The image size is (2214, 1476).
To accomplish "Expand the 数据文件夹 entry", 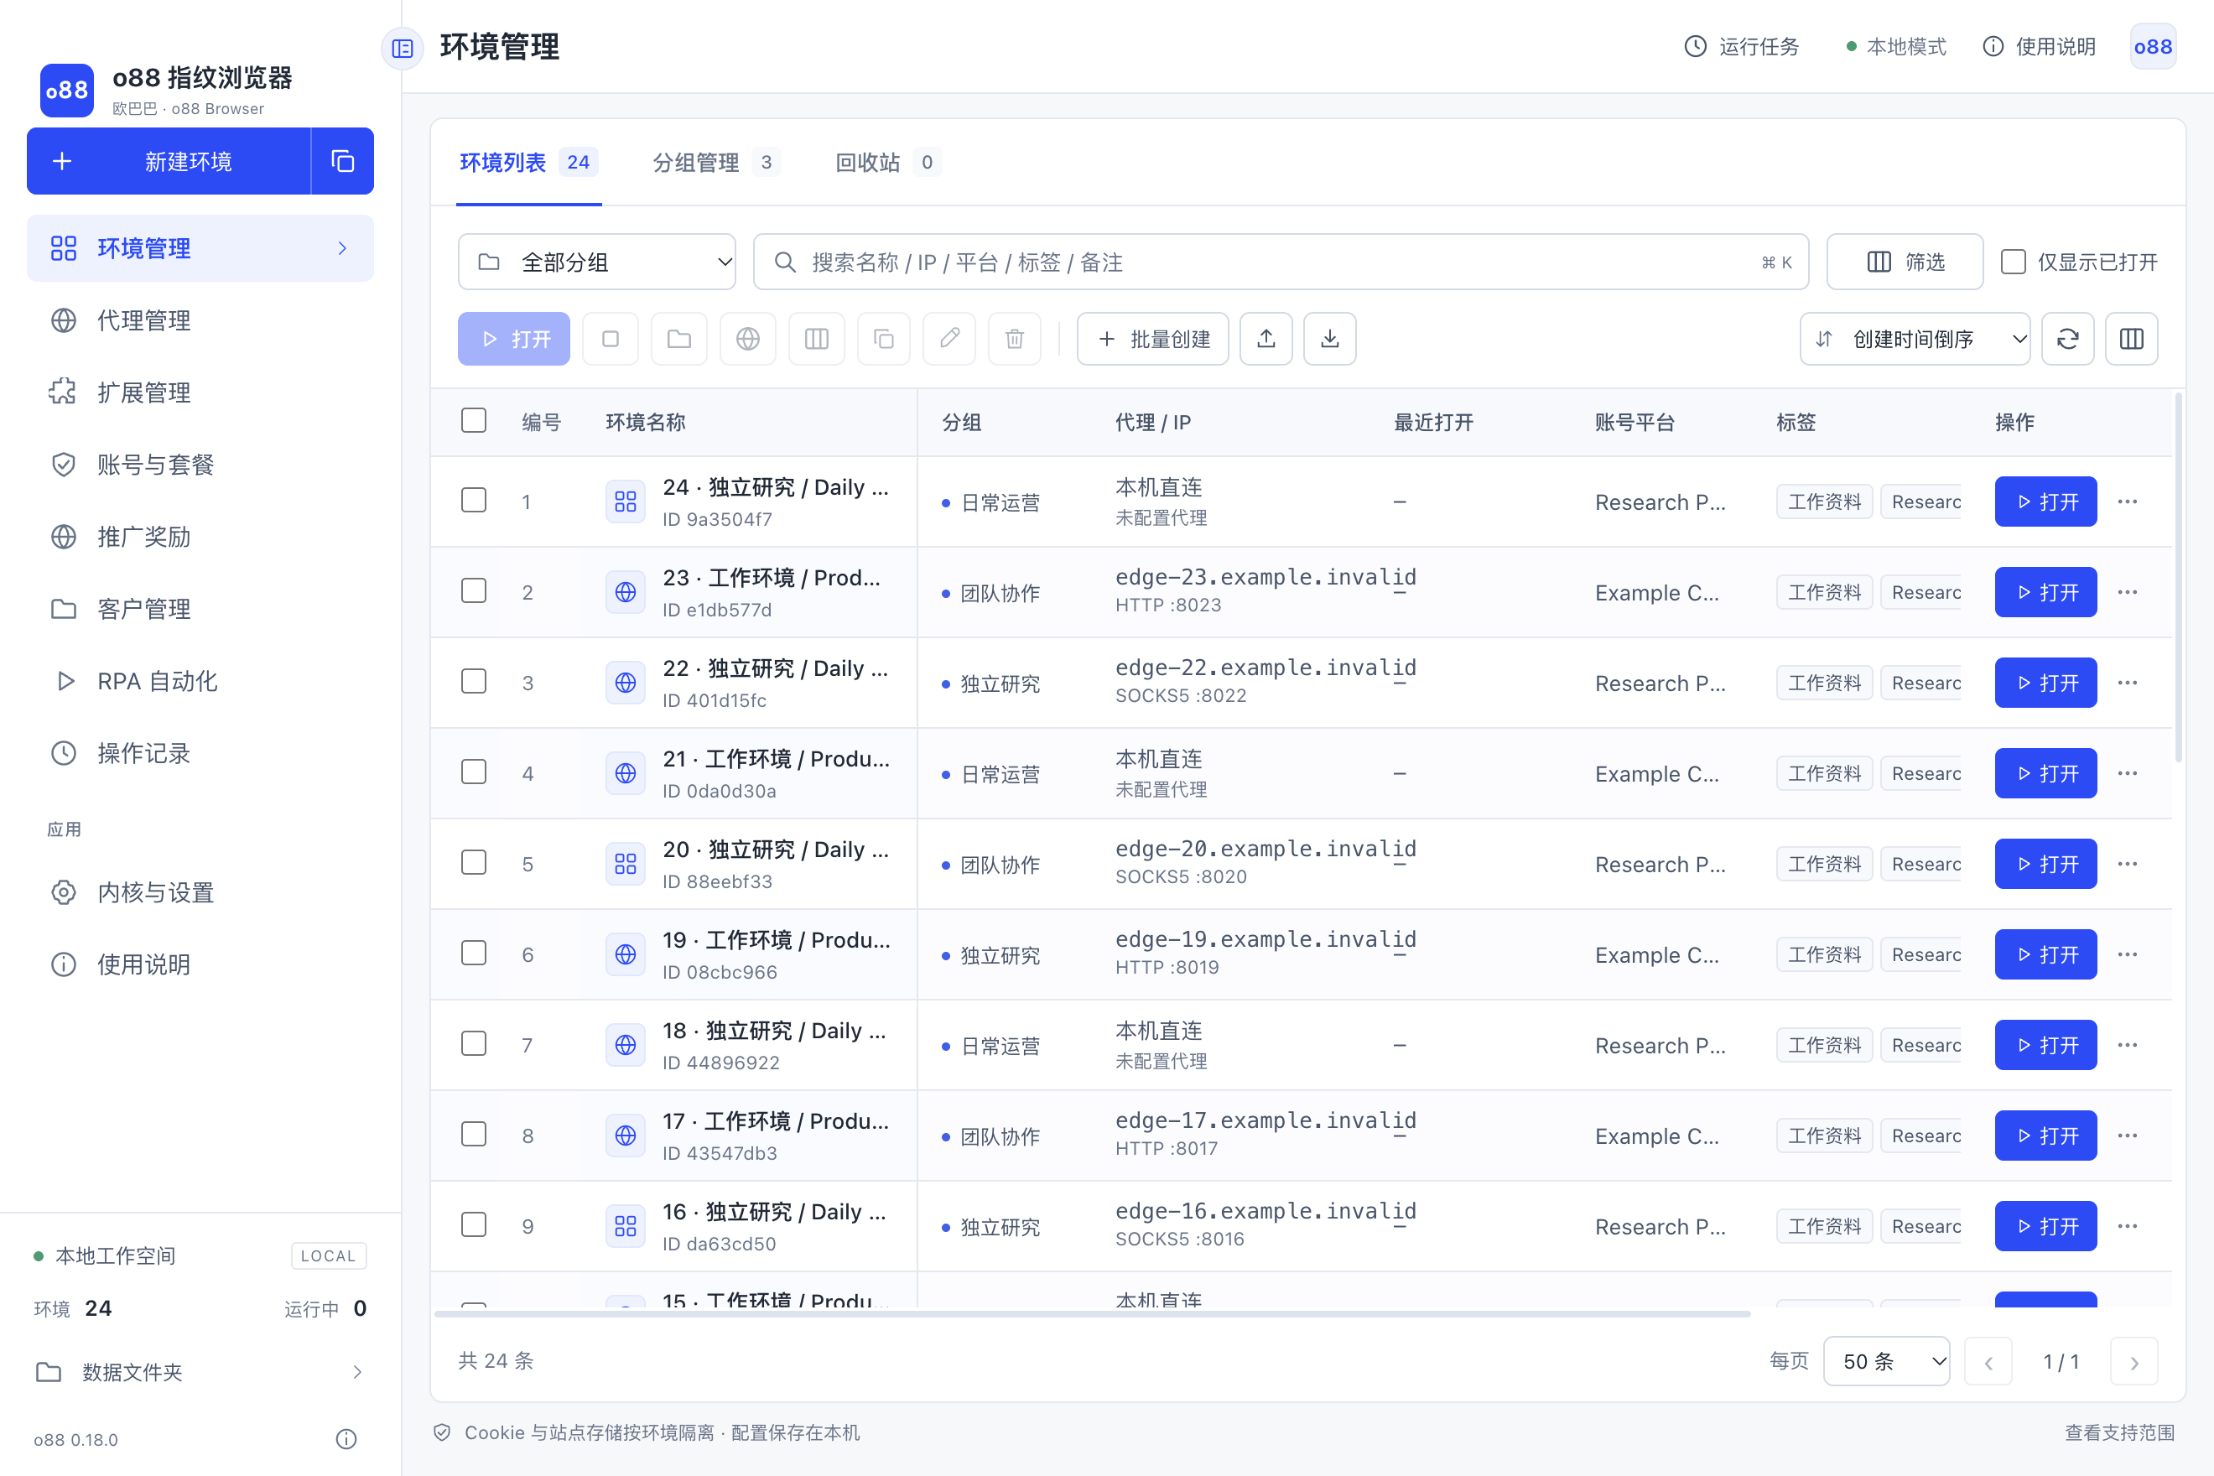I will click(x=200, y=1371).
